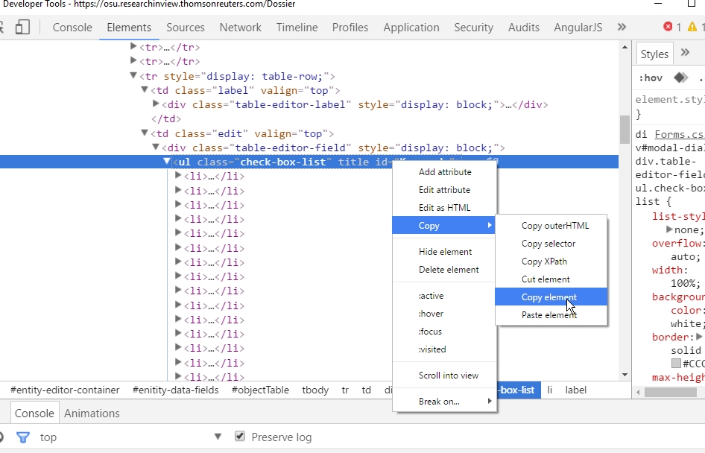Click the Styles pane horizontal scrollbar
The width and height of the screenshot is (705, 453).
(x=671, y=393)
